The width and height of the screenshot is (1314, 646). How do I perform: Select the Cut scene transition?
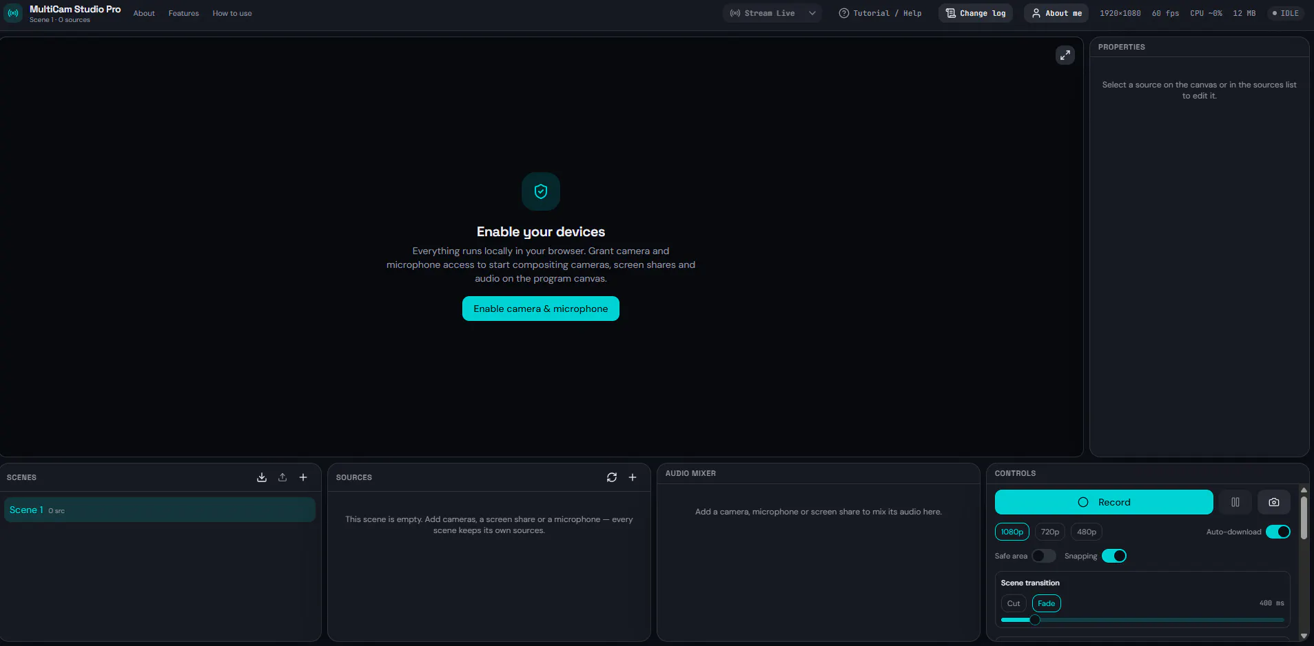1014,603
